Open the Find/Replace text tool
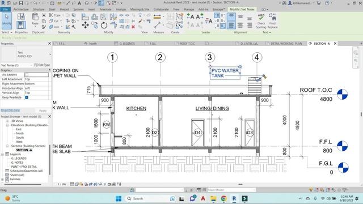Viewport: 363px width, 204px height. [x=272, y=21]
